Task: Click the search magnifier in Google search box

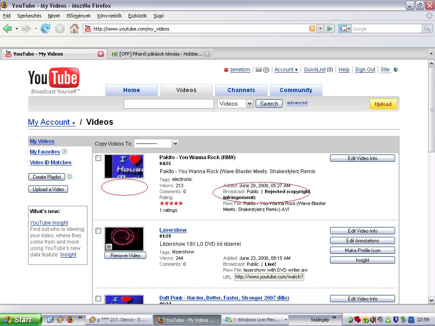Action: coord(427,28)
